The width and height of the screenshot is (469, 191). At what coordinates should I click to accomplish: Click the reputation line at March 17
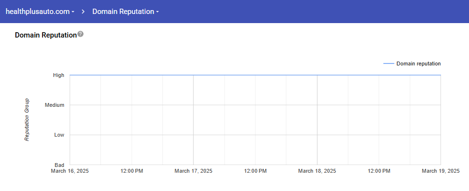click(x=193, y=75)
